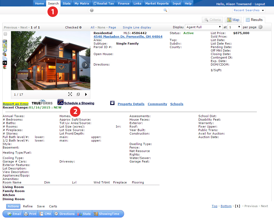
Task: Play the photo slideshow
Action: (x=86, y=95)
